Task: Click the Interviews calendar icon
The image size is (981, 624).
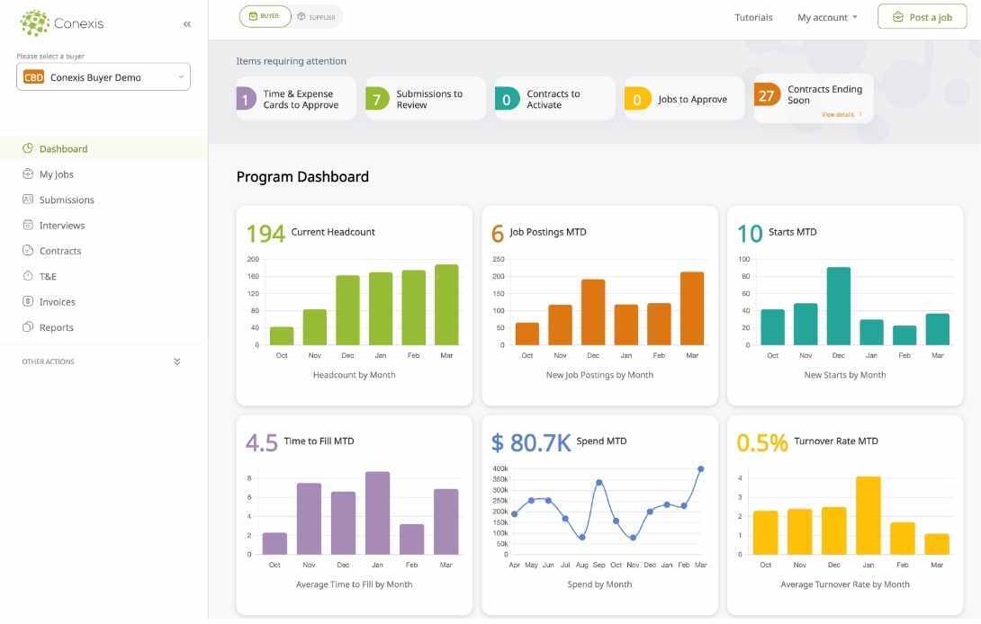Action: [28, 225]
